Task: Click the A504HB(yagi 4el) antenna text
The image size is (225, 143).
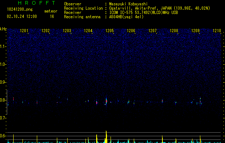Action: pos(126,17)
